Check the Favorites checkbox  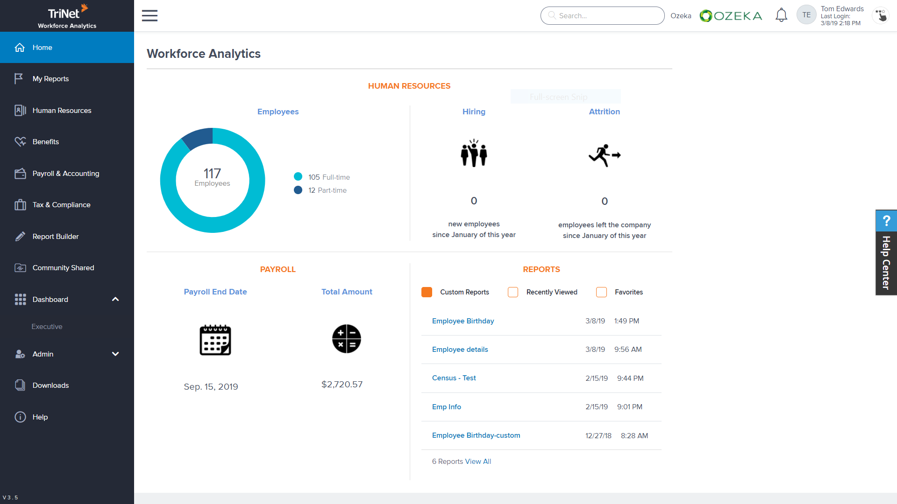(x=601, y=292)
